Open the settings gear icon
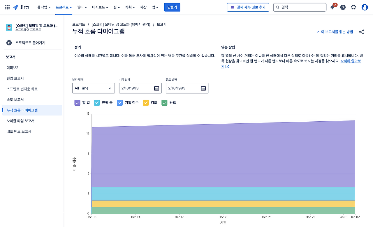Viewport: 373px width, 227px height. click(x=353, y=7)
